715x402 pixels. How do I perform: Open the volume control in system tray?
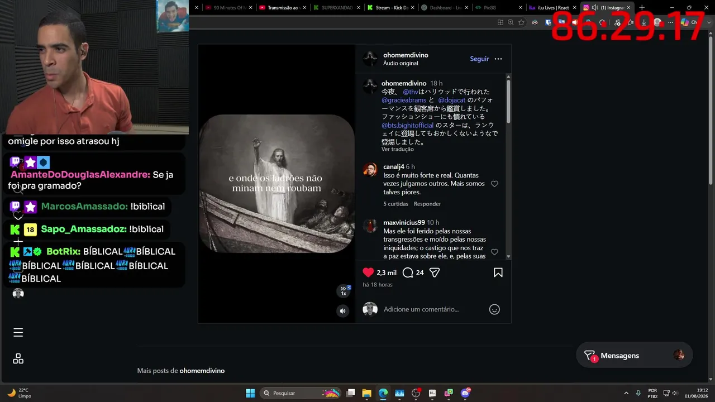point(675,393)
